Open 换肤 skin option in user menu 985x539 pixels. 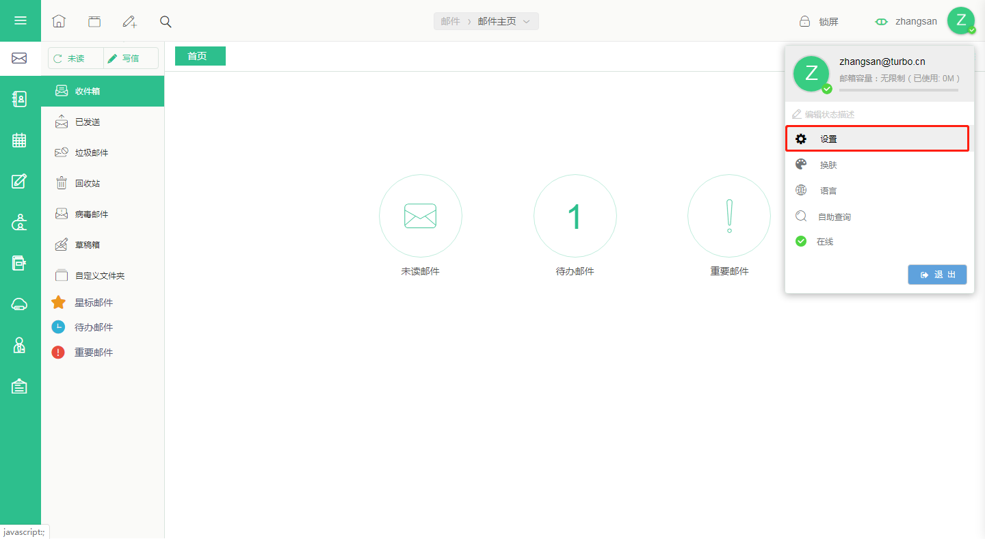[x=880, y=165]
